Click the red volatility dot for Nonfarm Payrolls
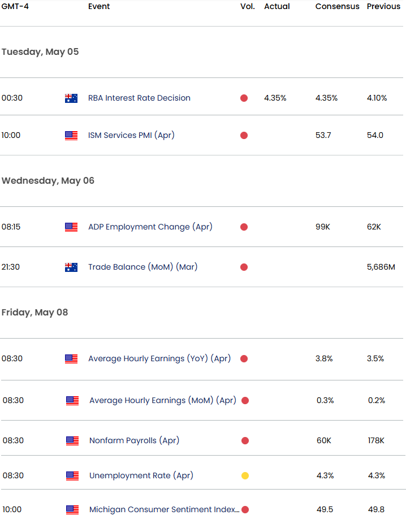Screen dimensions: 406x515 245,441
